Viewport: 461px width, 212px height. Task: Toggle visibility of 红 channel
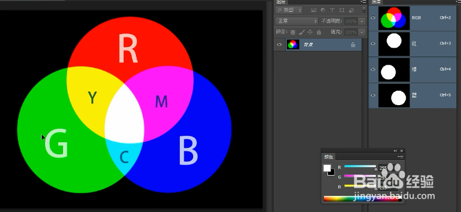coord(374,43)
